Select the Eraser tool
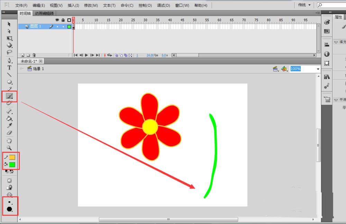Image resolution: width=346 pixels, height=224 pixels. (x=9, y=133)
